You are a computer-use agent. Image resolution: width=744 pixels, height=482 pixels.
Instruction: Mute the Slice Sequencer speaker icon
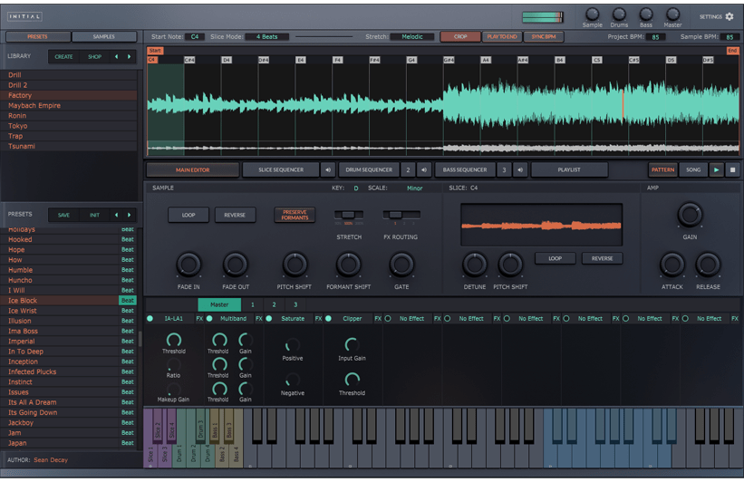tap(328, 169)
